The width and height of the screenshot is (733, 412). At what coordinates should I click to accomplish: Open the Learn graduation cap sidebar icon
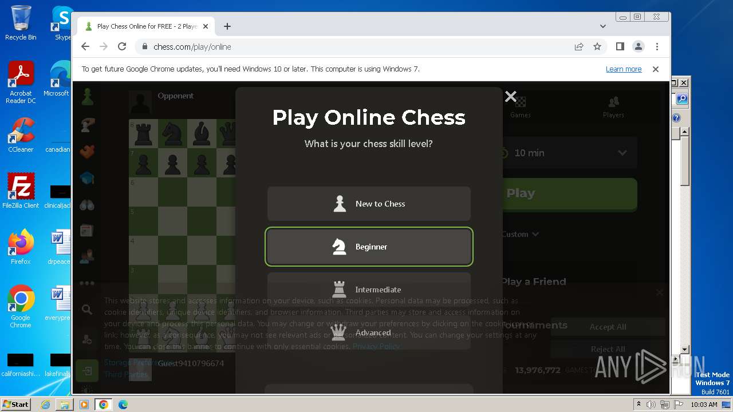tap(87, 179)
